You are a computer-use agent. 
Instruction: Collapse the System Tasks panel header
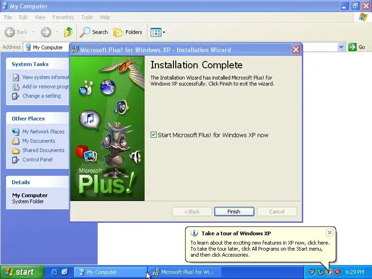tap(38, 64)
